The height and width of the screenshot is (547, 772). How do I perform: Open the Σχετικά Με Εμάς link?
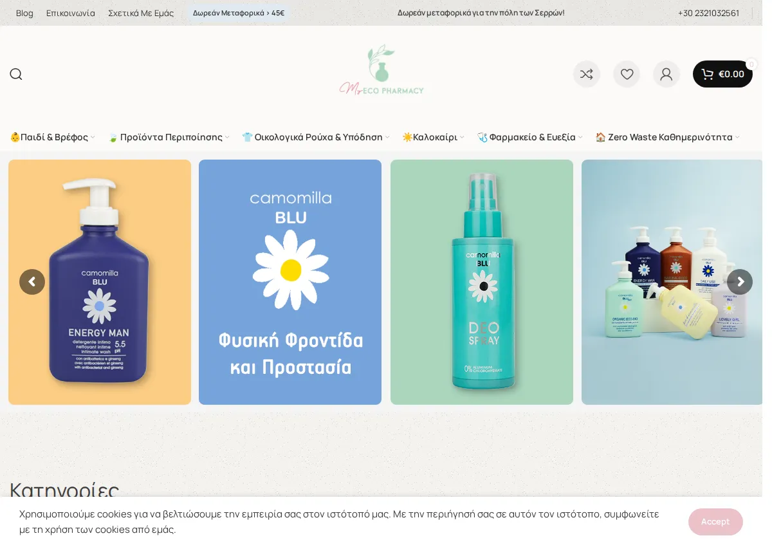pos(141,13)
